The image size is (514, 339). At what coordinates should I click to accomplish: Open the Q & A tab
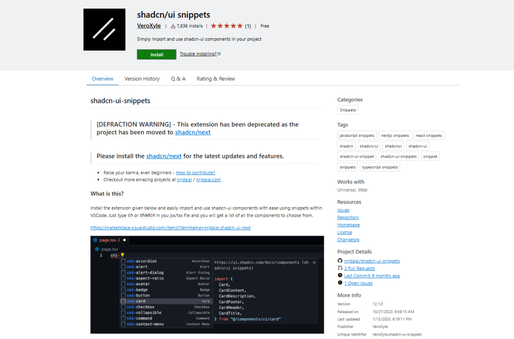tap(178, 79)
